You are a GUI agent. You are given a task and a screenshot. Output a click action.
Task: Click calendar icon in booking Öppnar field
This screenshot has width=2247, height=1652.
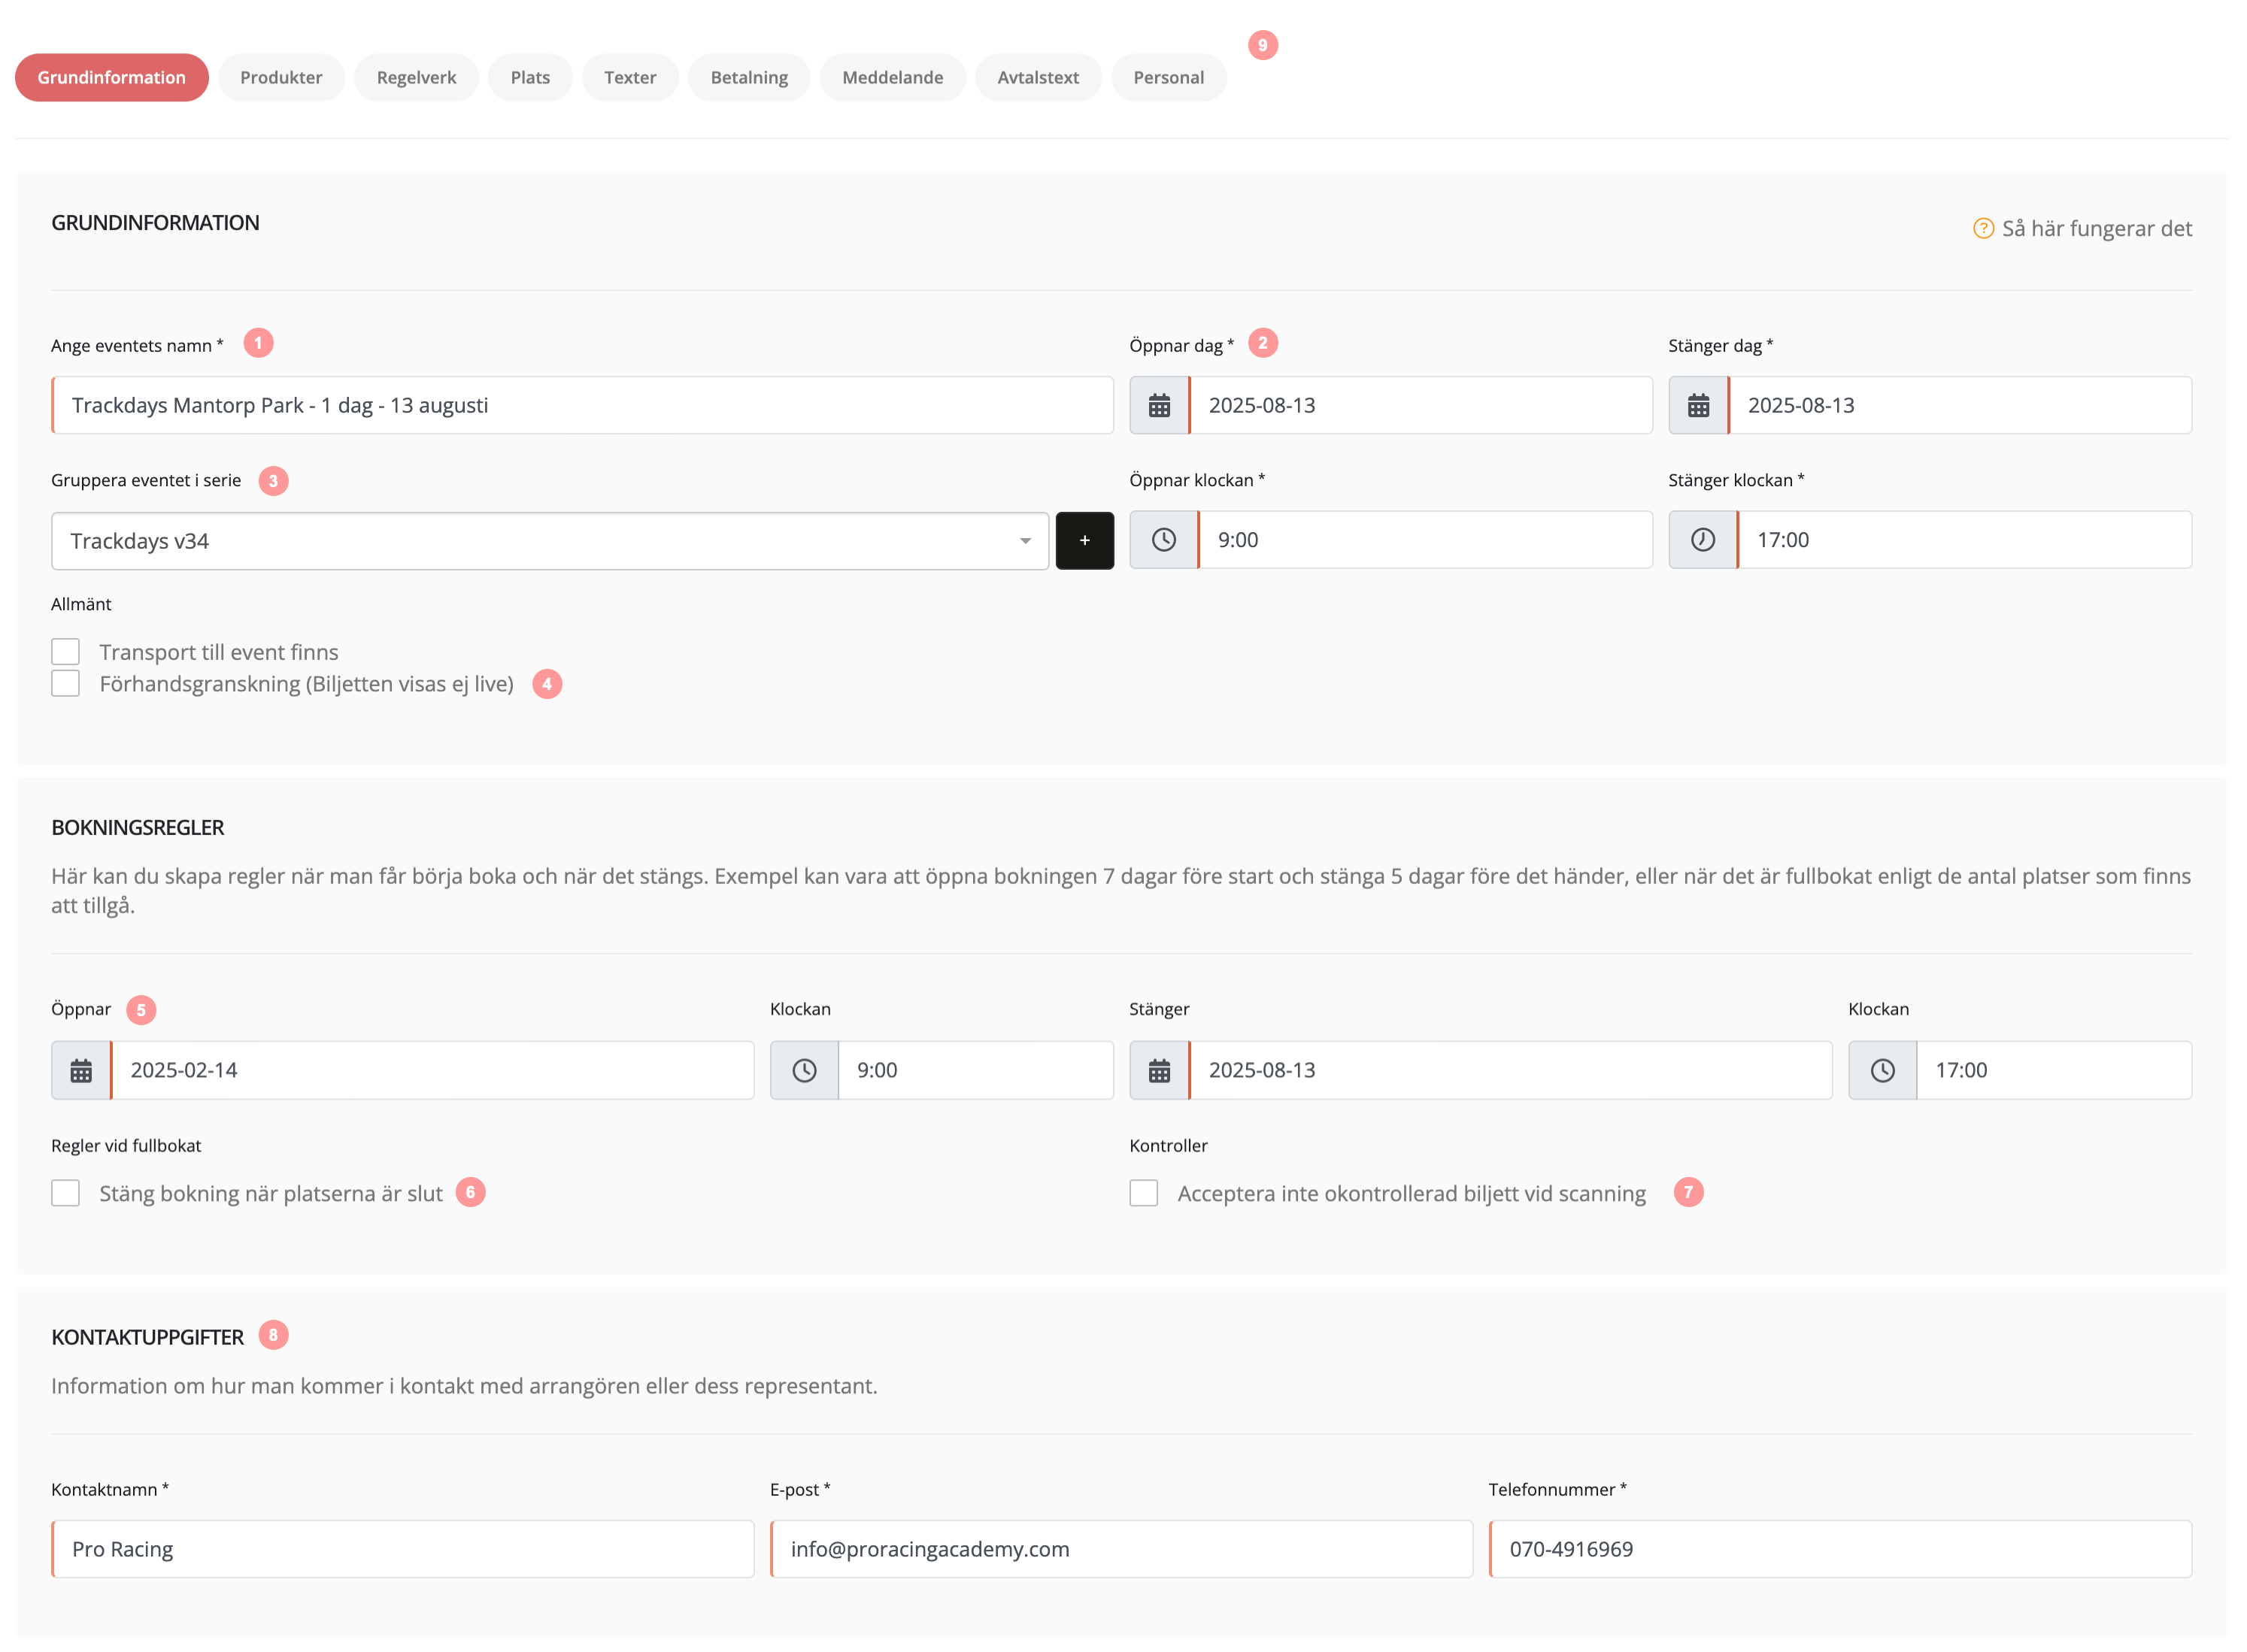[x=81, y=1070]
